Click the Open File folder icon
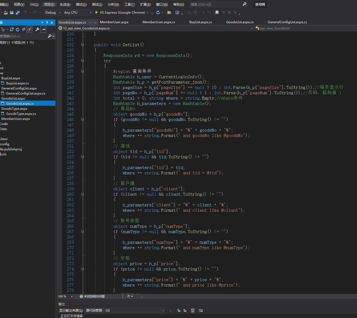Screen dimensions: 357x318 click(6, 13)
